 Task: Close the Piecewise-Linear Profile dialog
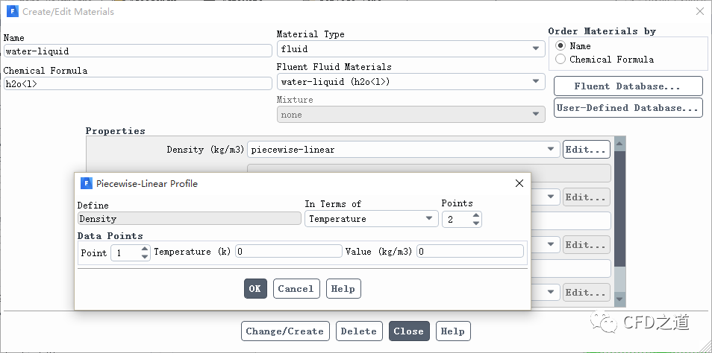(x=519, y=183)
